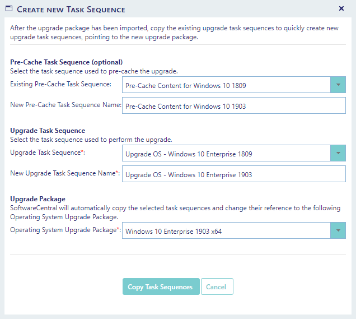This screenshot has width=356, height=319.
Task: Close the Create new Task Sequence dialog
Action: coord(341,9)
